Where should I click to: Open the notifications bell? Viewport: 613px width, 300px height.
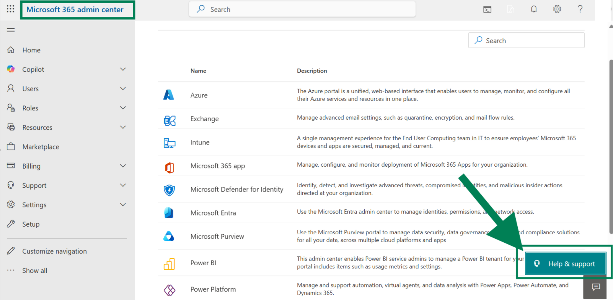pyautogui.click(x=534, y=9)
